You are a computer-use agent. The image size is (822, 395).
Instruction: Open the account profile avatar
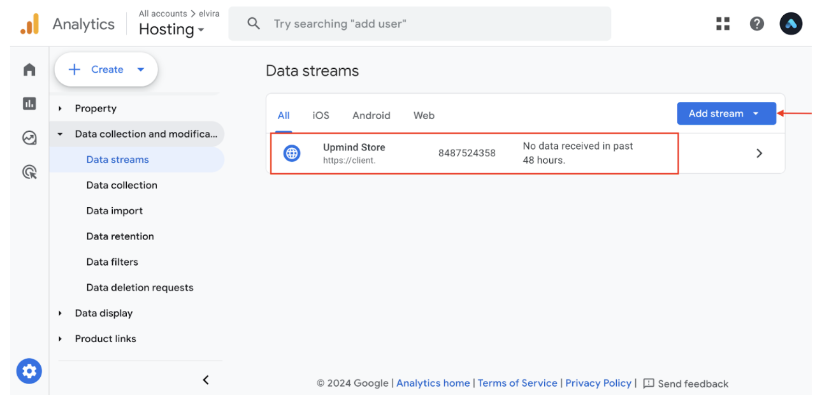[791, 24]
